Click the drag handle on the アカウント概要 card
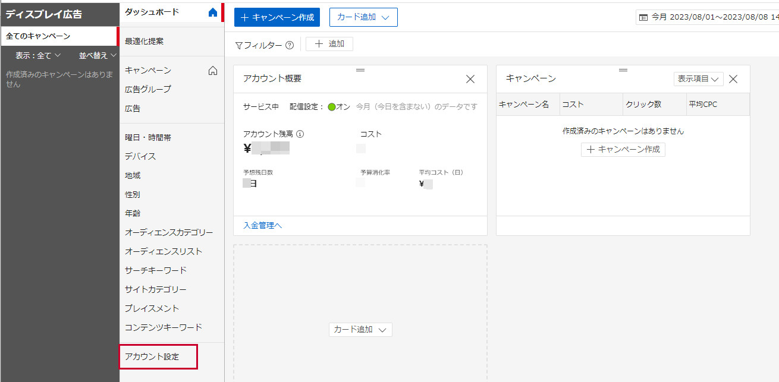This screenshot has height=382, width=779. pos(360,70)
